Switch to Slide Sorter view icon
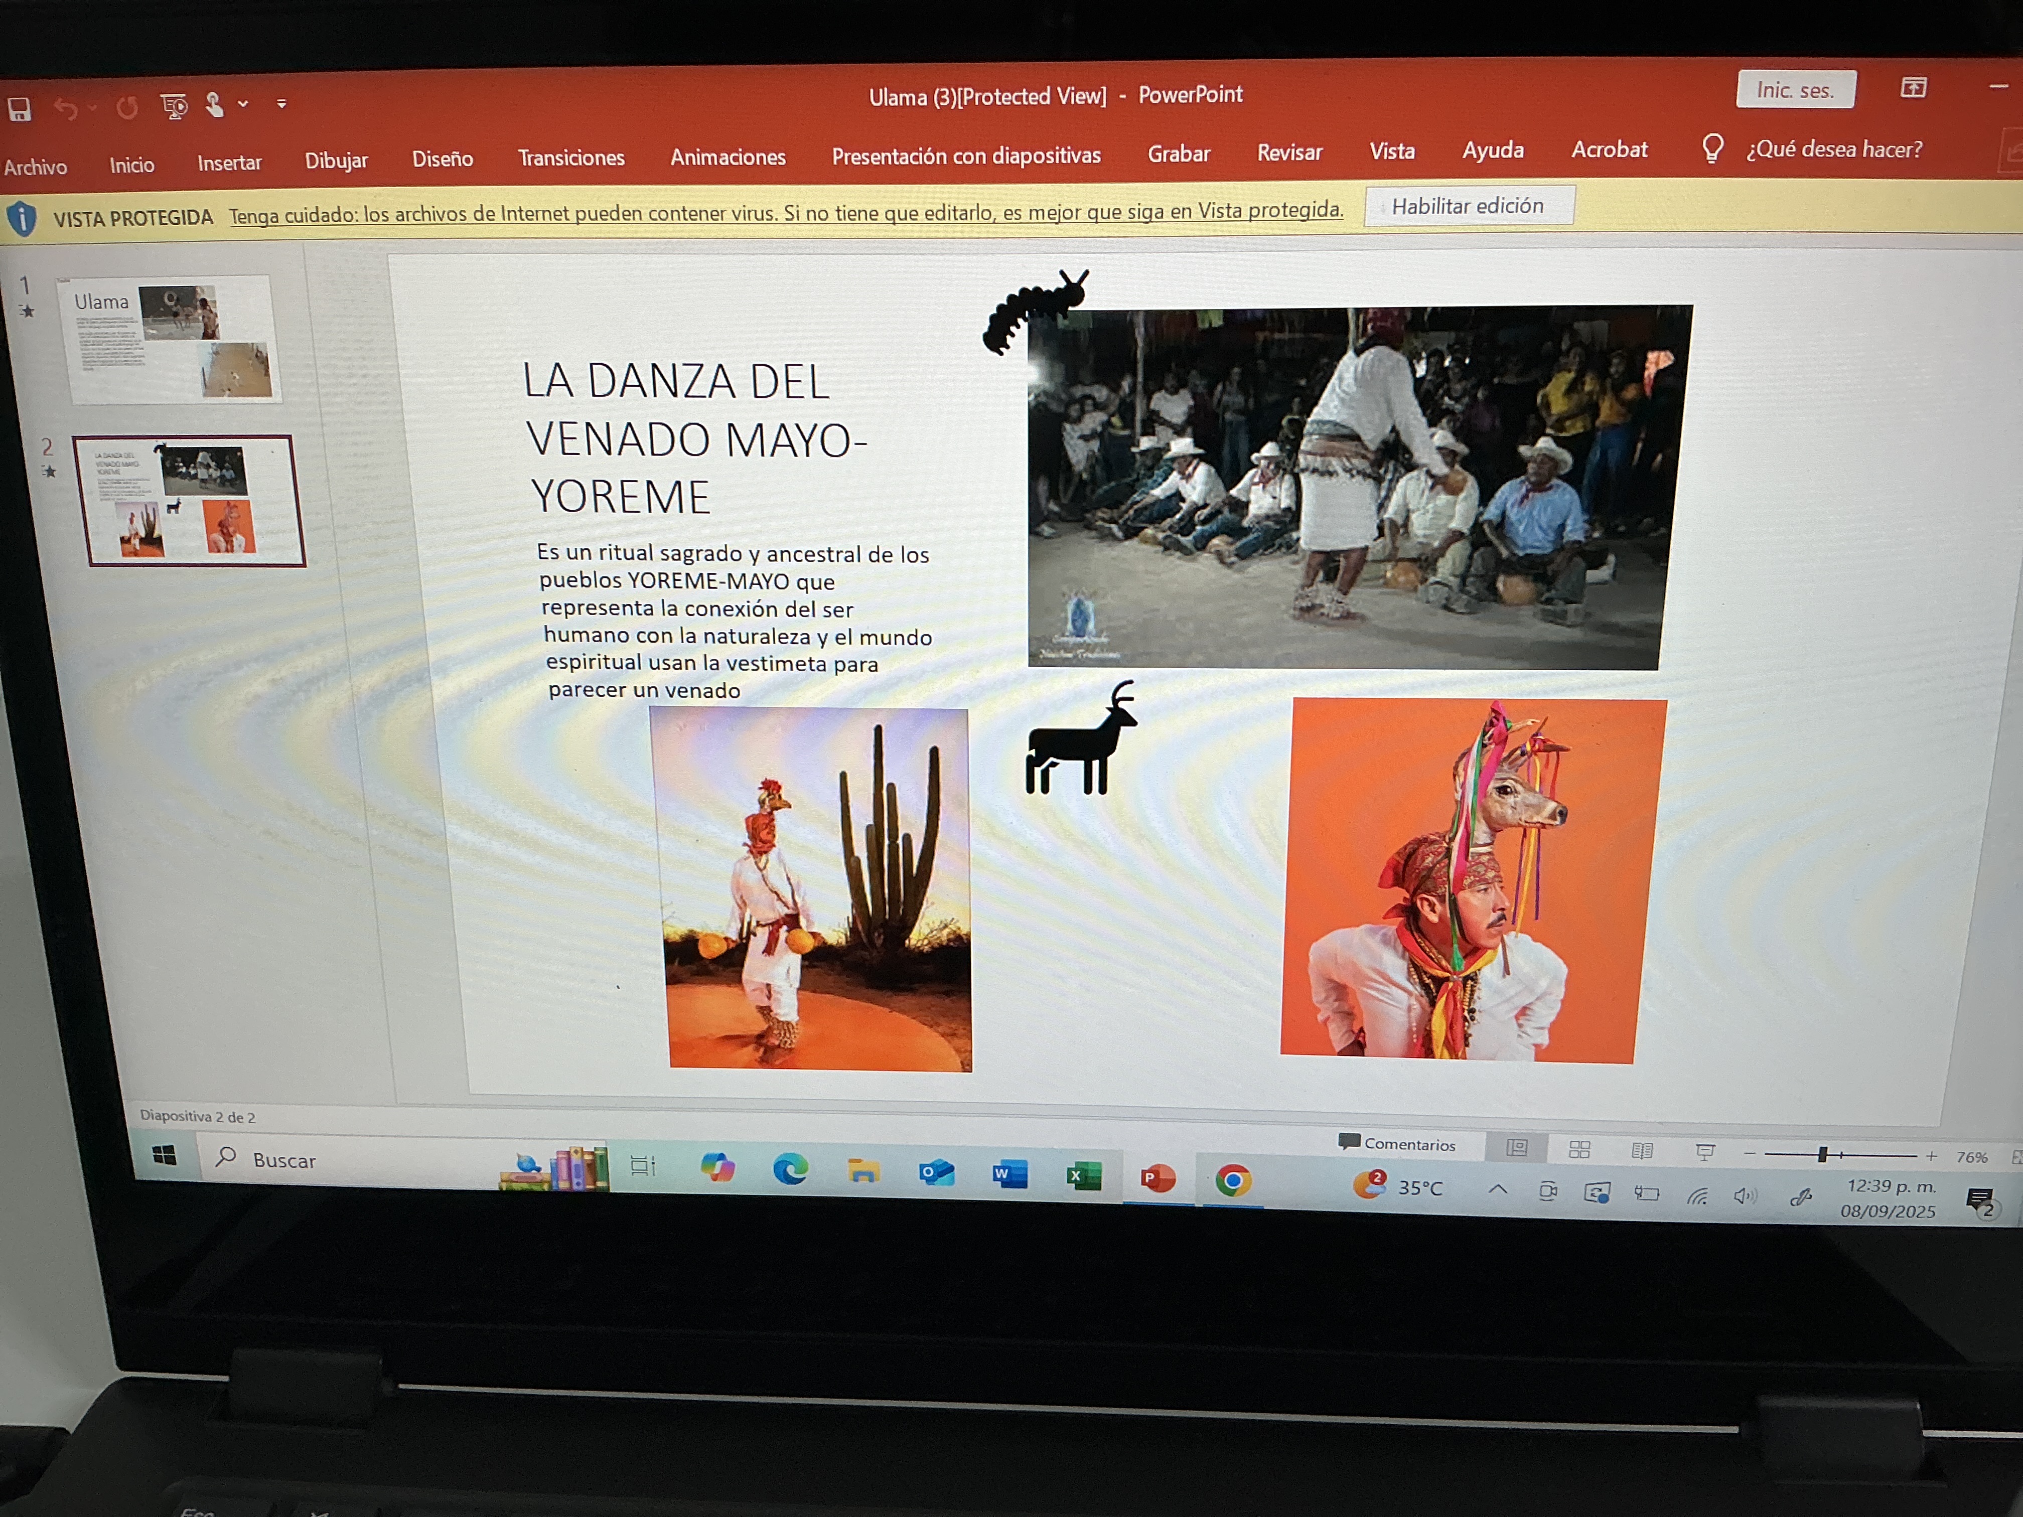 point(1579,1149)
